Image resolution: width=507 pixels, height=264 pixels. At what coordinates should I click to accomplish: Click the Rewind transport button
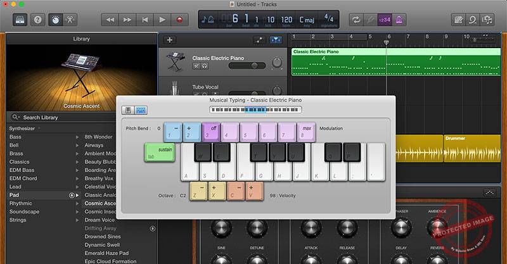point(110,20)
